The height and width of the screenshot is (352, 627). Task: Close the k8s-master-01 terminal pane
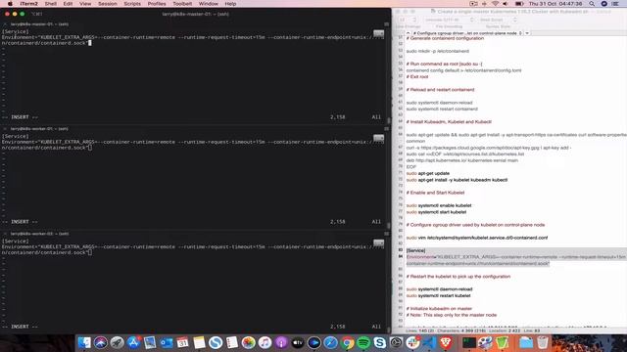(x=5, y=24)
